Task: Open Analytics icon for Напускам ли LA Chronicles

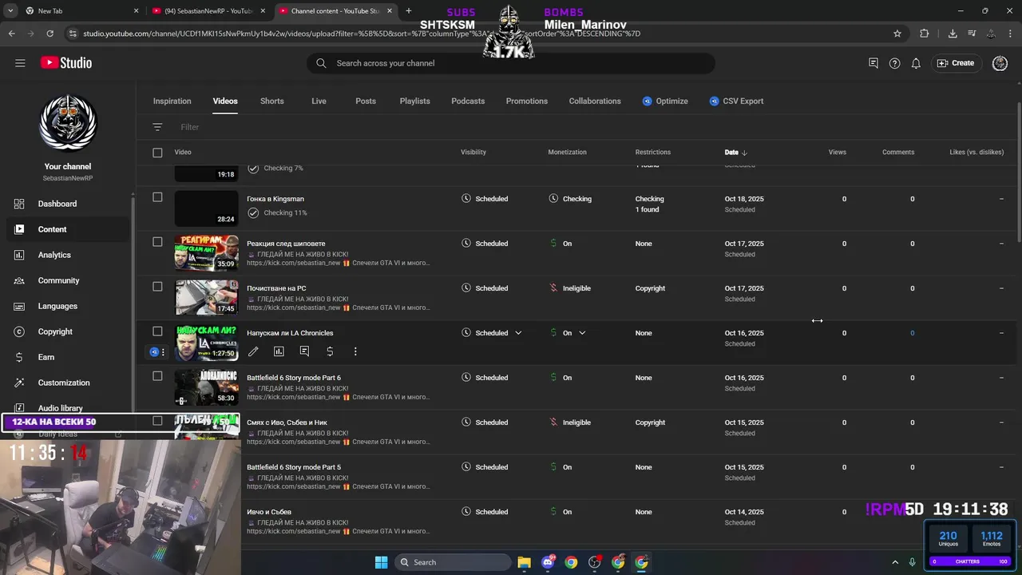Action: pyautogui.click(x=279, y=351)
